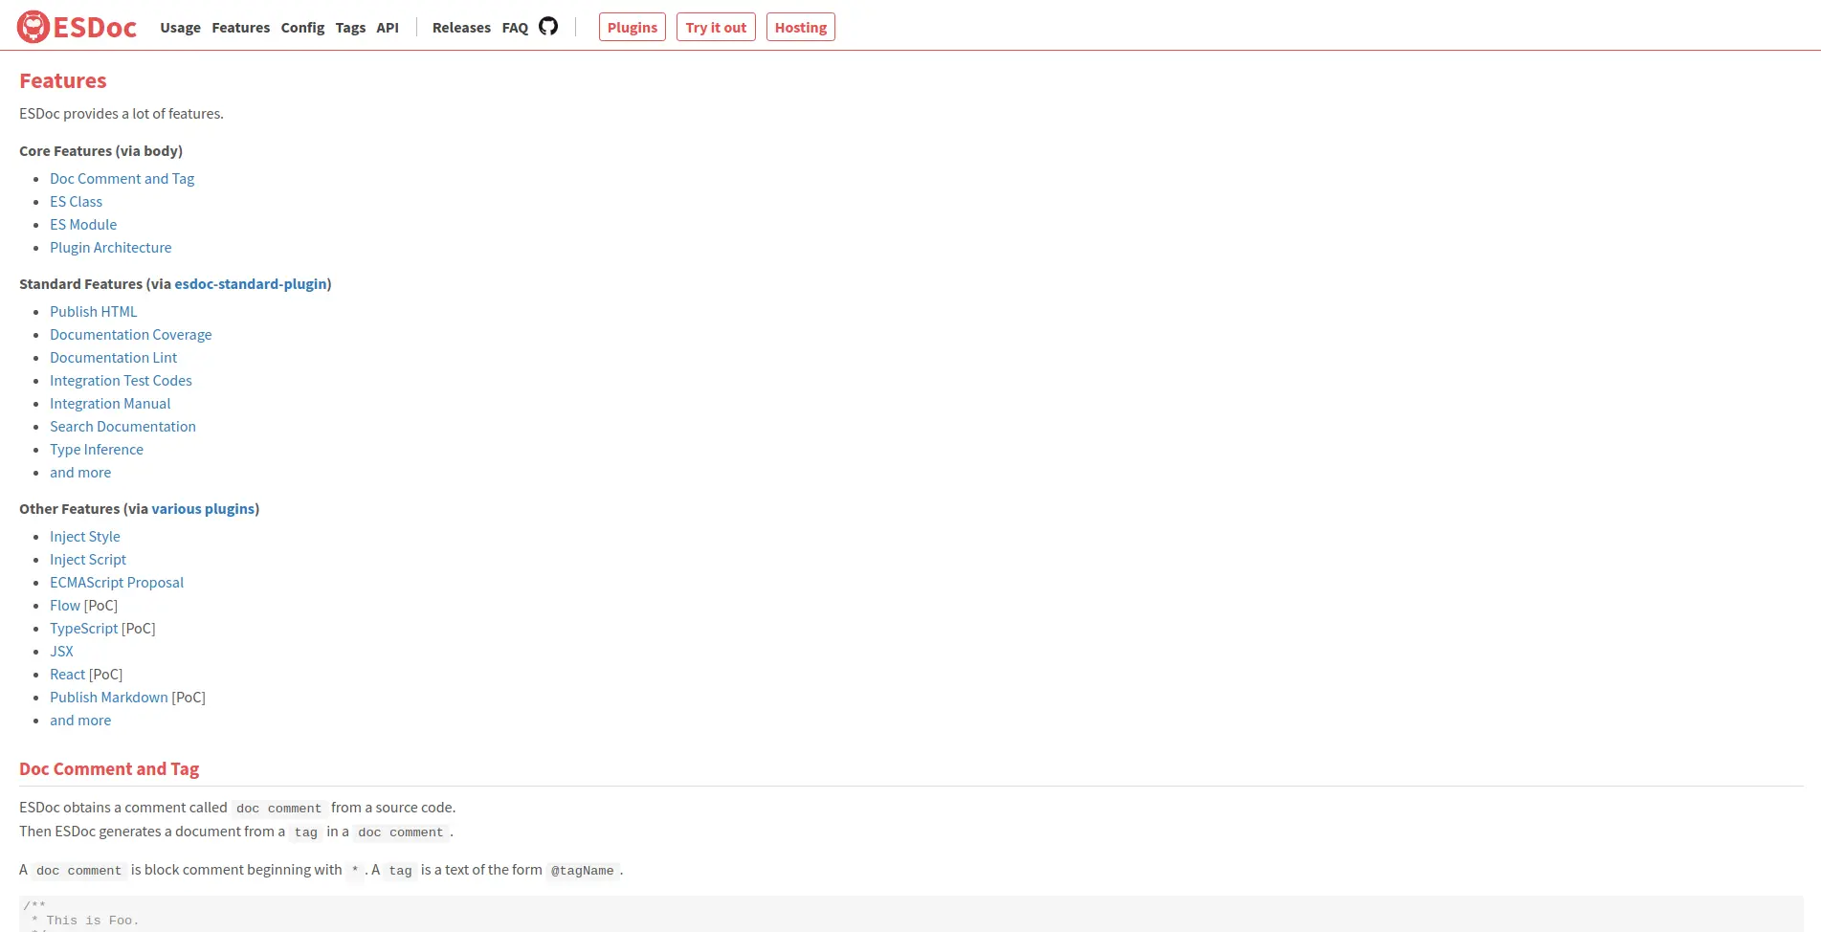The image size is (1821, 932).
Task: Open the Usage menu item
Action: 180,28
